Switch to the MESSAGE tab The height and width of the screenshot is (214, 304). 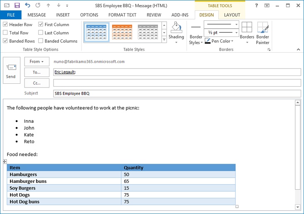click(x=37, y=15)
